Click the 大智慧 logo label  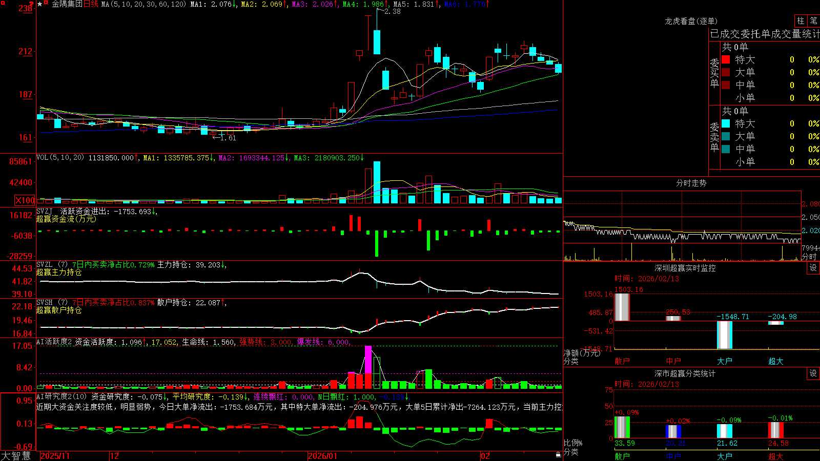pos(16,456)
